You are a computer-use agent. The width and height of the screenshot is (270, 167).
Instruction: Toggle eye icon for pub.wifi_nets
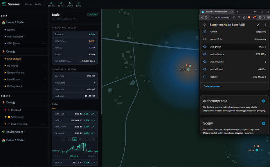(205, 62)
